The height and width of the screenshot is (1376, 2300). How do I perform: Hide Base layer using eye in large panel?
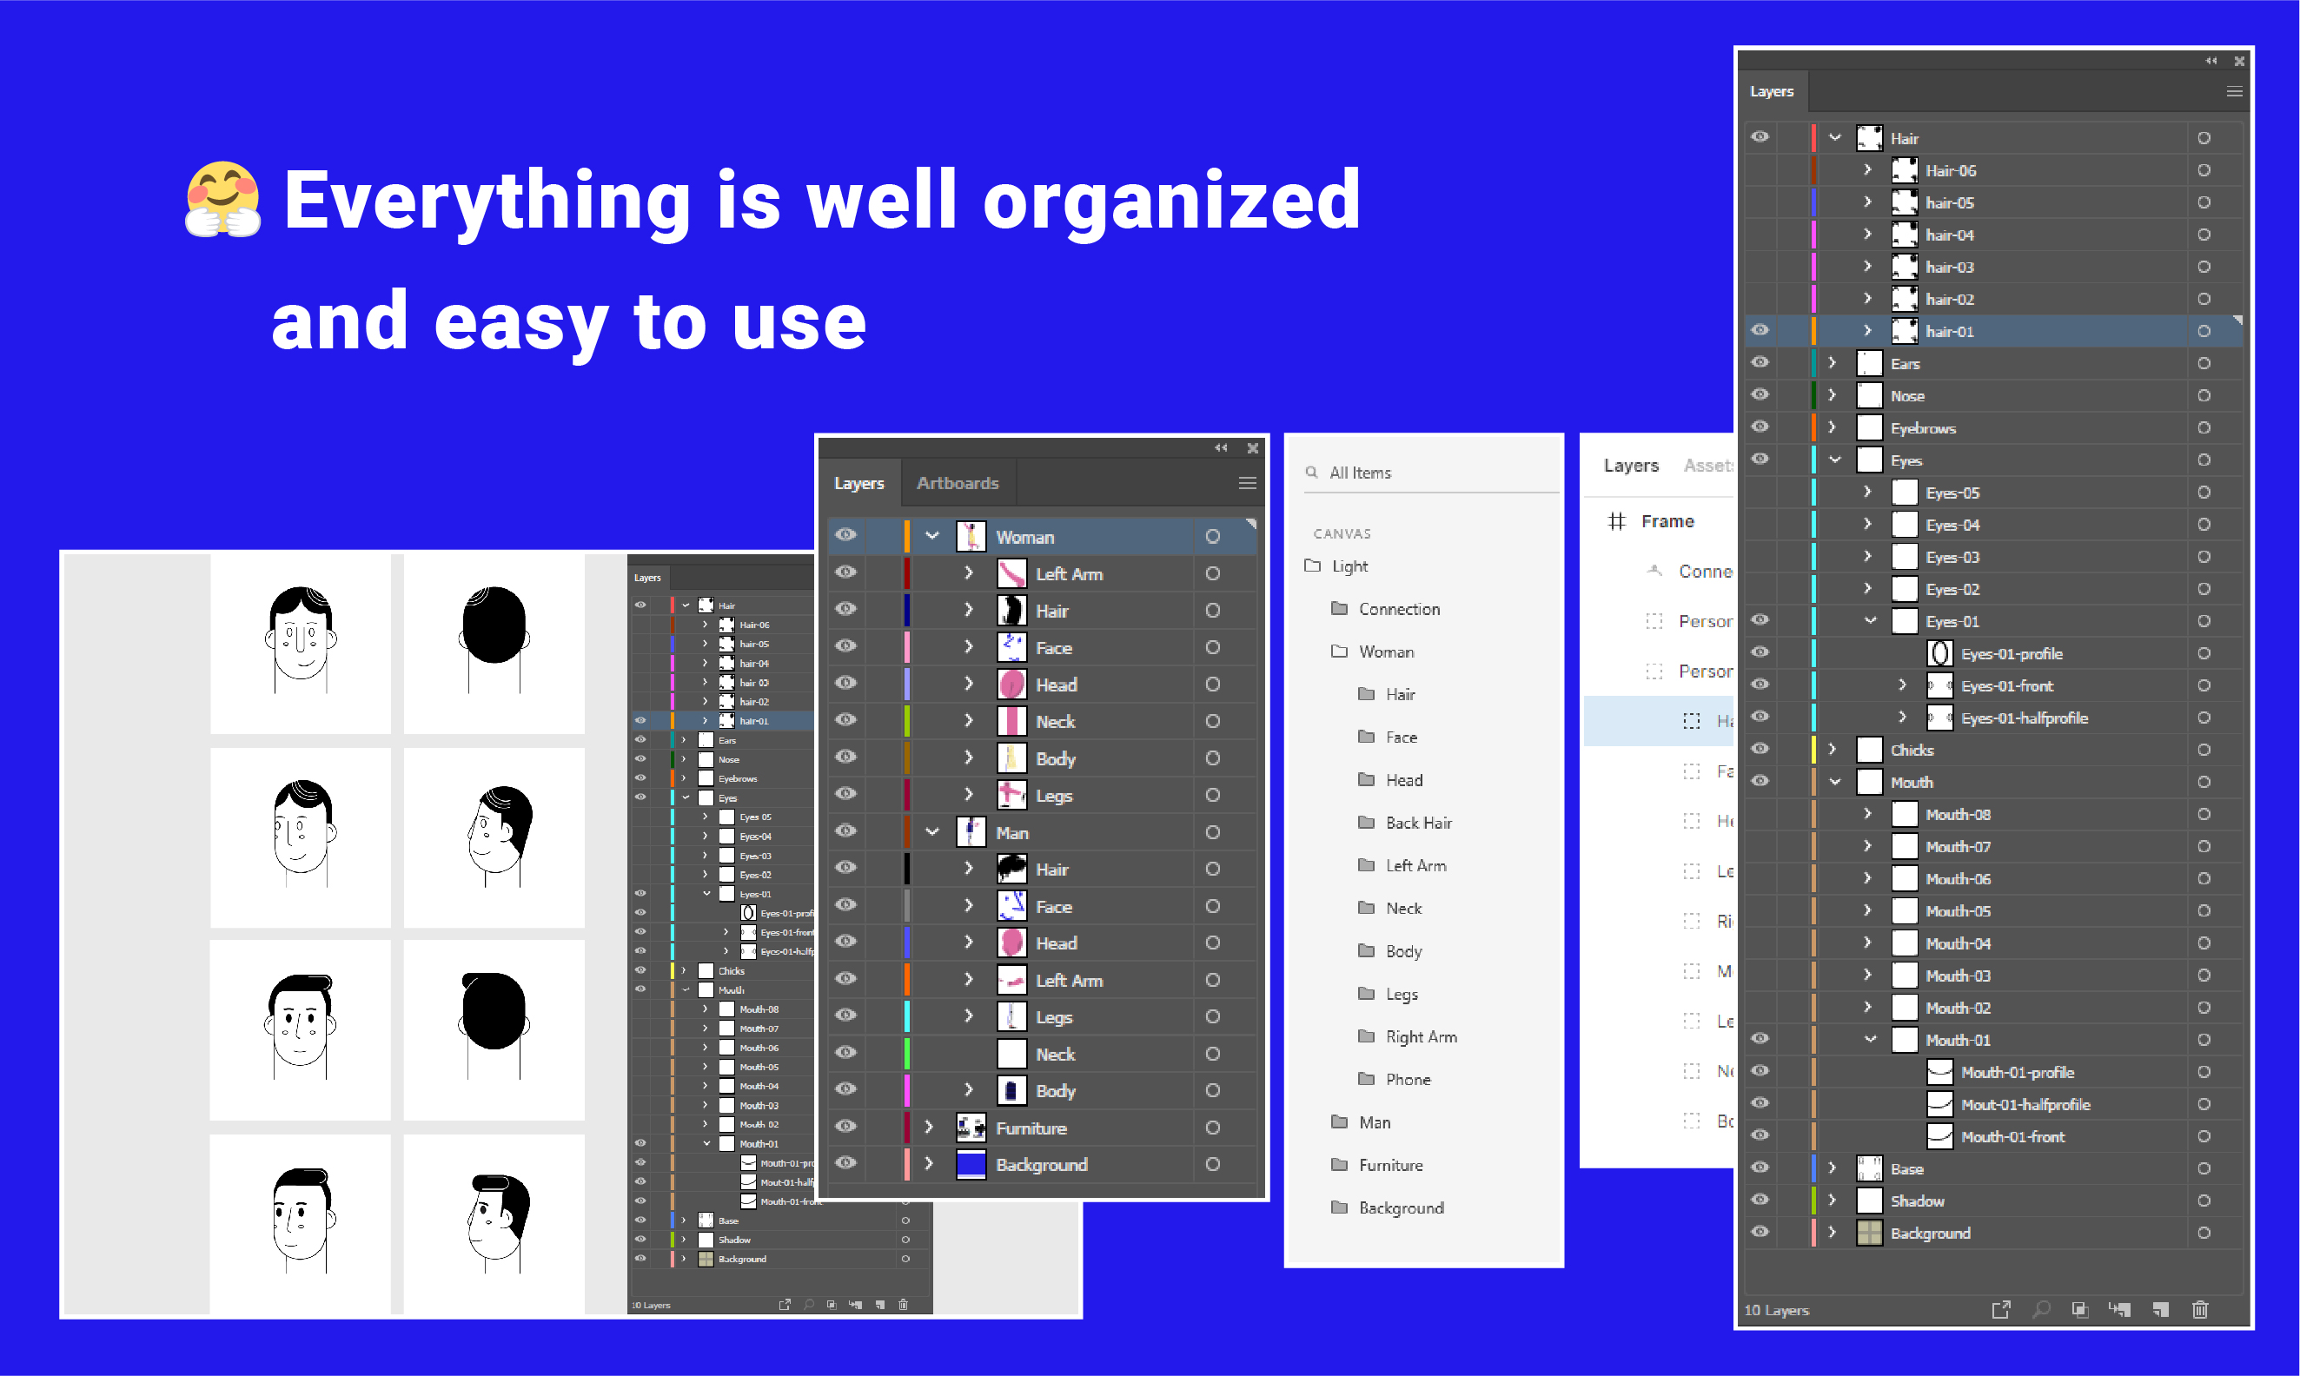(x=1760, y=1168)
